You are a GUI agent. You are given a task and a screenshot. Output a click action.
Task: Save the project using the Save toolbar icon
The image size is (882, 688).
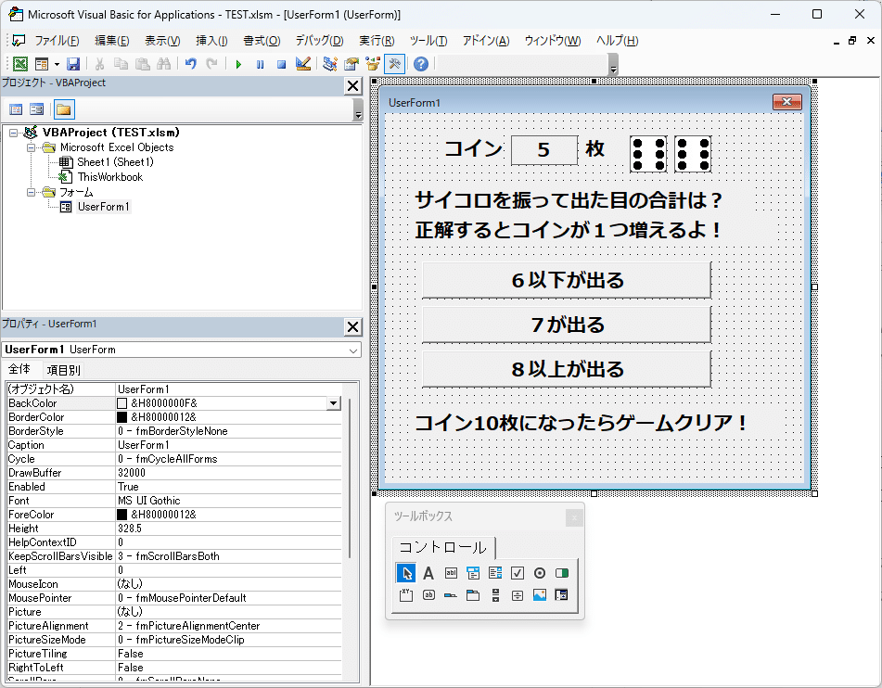[72, 64]
